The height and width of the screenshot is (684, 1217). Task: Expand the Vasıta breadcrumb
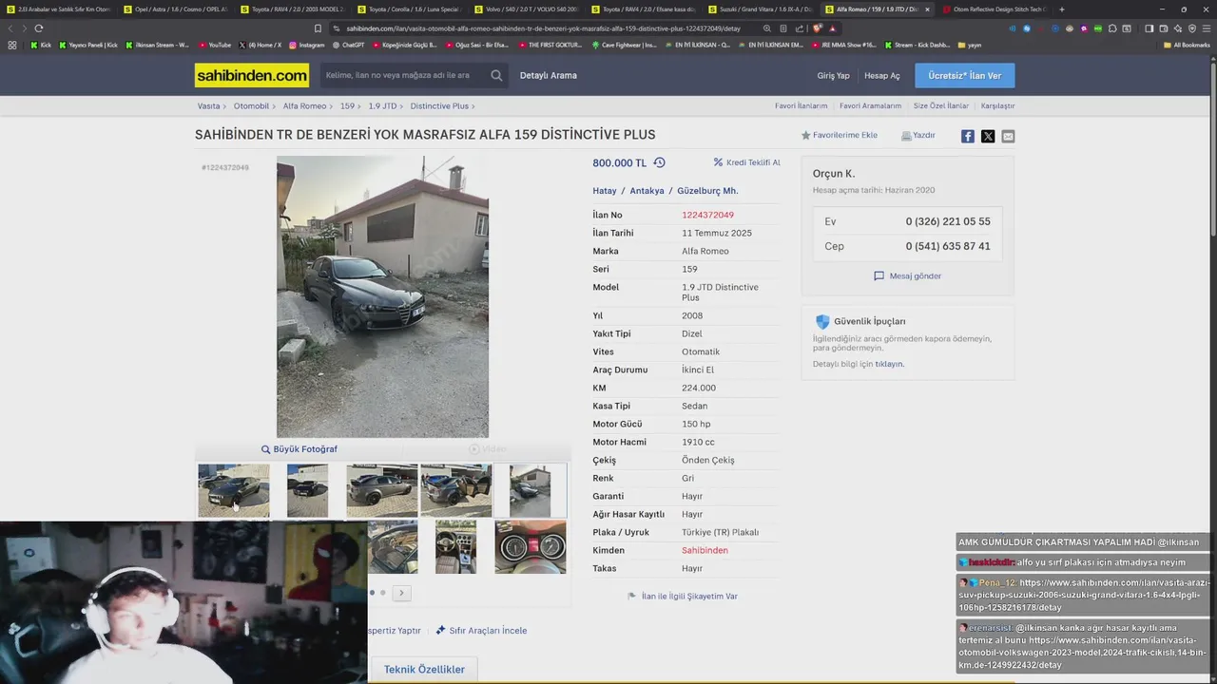pyautogui.click(x=211, y=106)
